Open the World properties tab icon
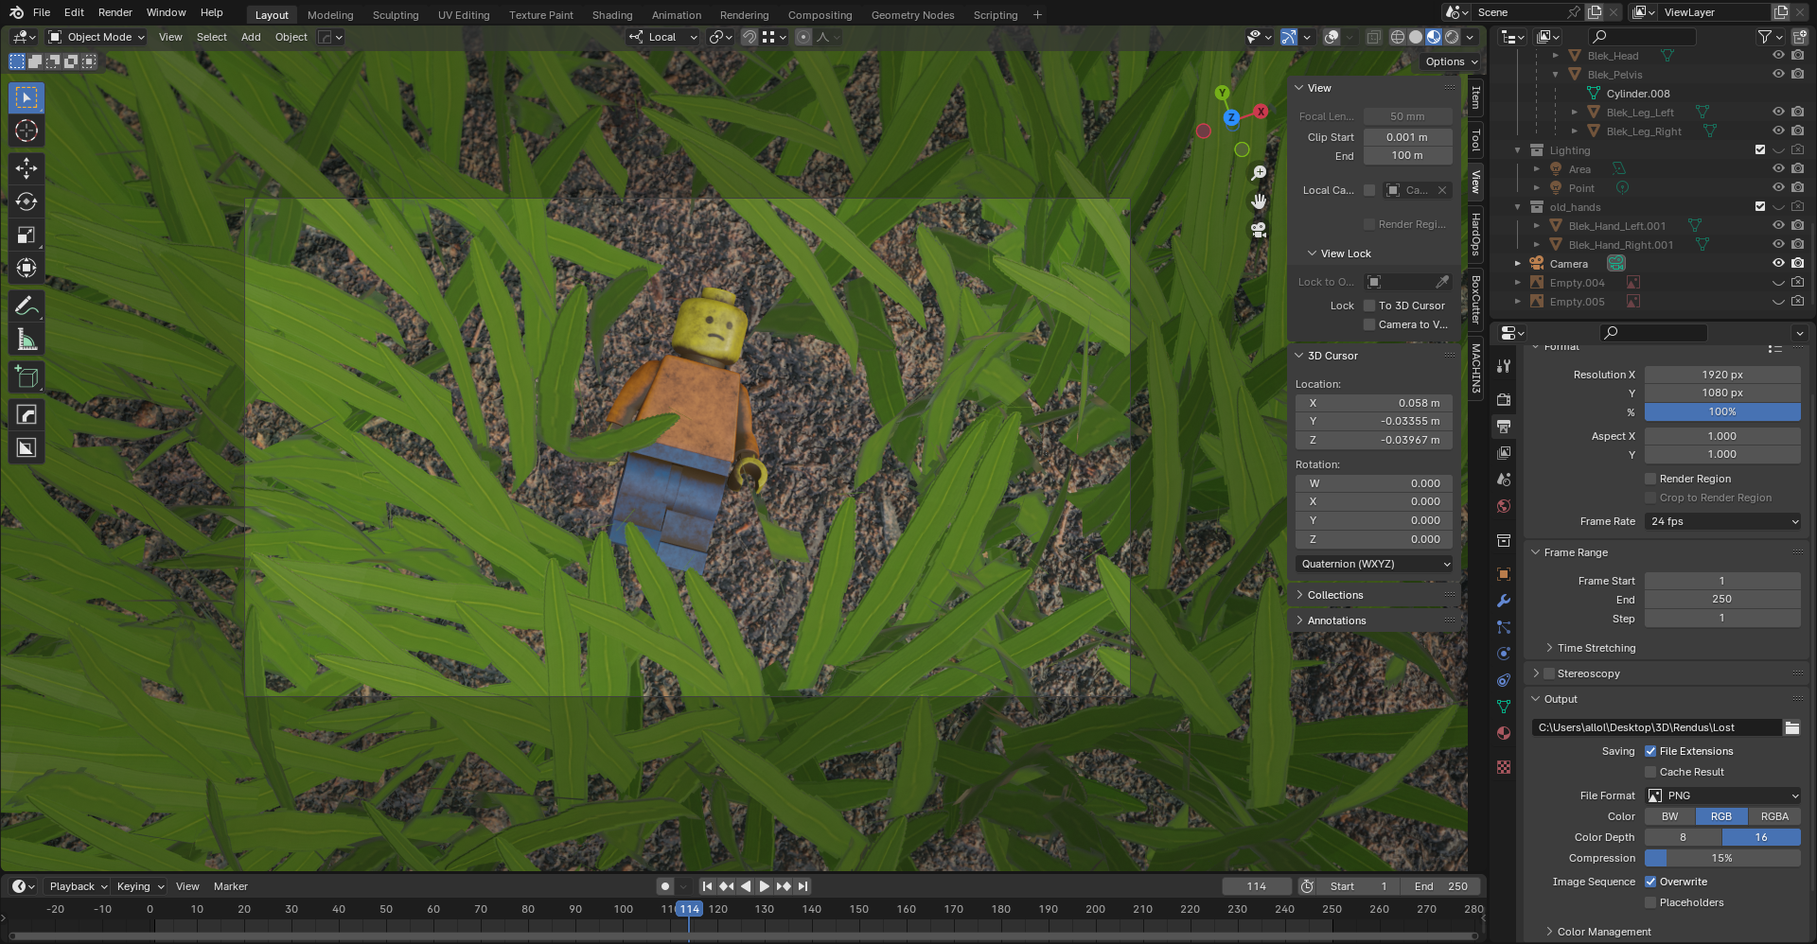Viewport: 1817px width, 944px height. pyautogui.click(x=1504, y=506)
